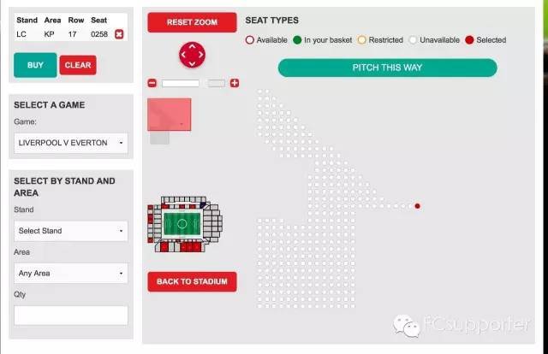This screenshot has height=354, width=548.
Task: Click the zoom out minus icon
Action: pyautogui.click(x=152, y=83)
